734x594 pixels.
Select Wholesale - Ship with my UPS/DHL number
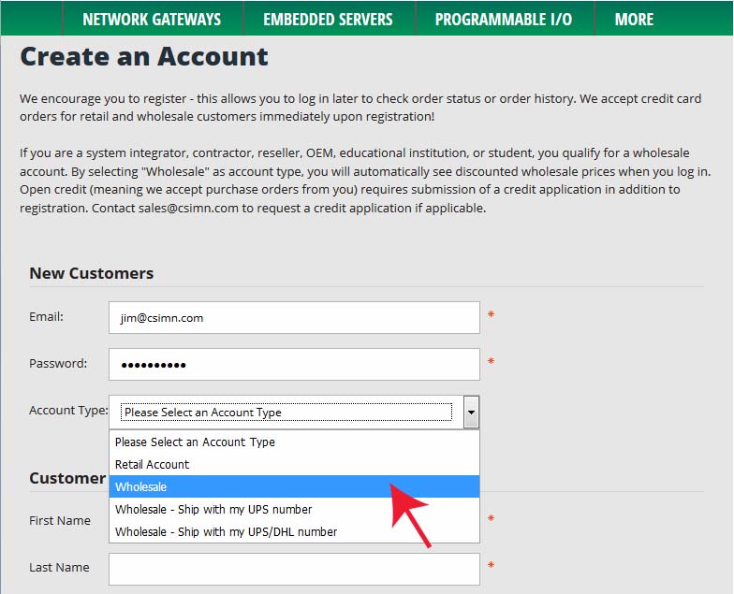click(294, 531)
